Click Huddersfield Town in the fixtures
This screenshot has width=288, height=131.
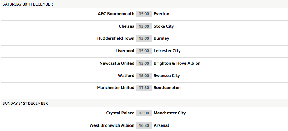point(116,38)
